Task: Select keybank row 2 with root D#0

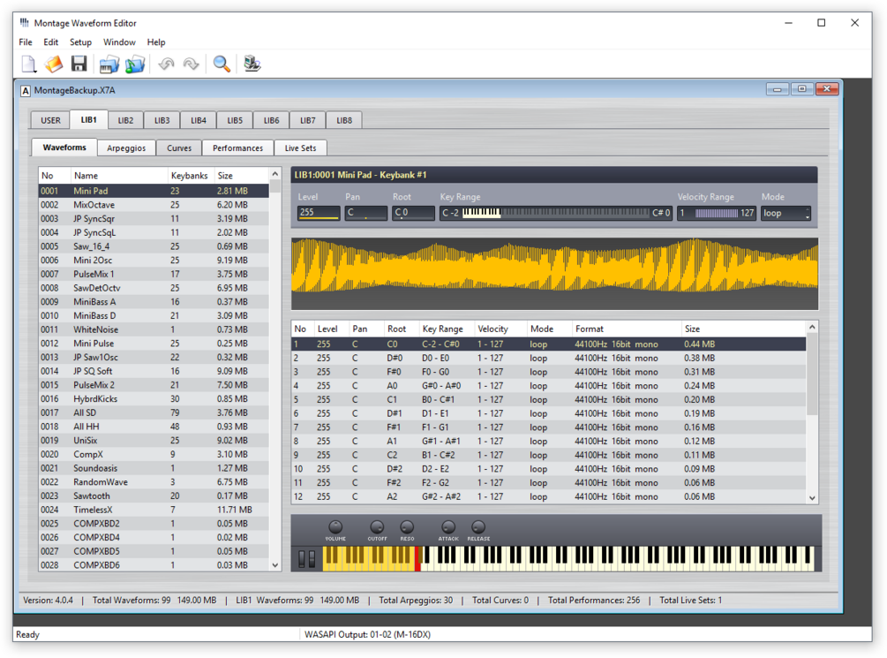Action: click(x=549, y=358)
